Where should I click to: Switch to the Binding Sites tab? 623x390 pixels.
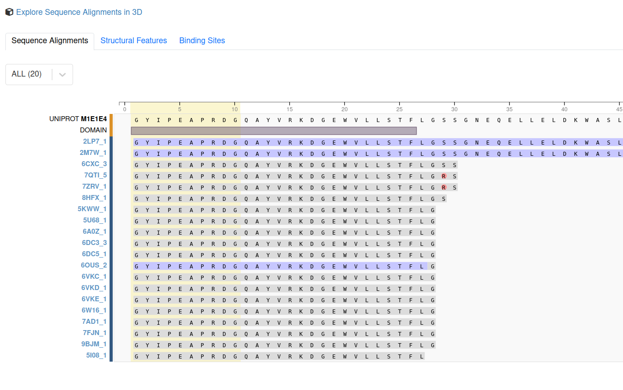202,41
